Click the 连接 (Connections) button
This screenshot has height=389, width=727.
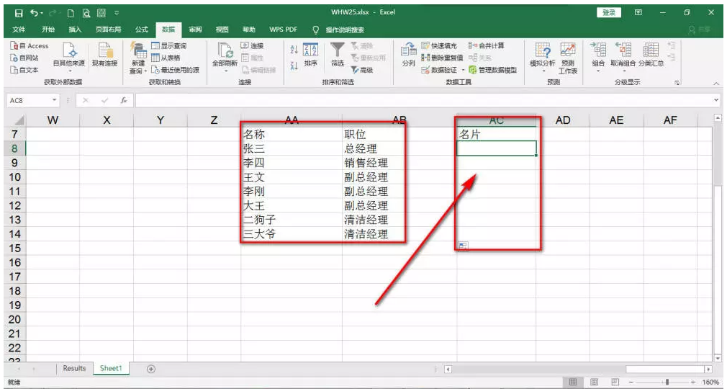tap(253, 46)
